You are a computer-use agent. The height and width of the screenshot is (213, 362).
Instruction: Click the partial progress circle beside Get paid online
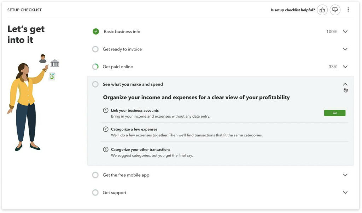tap(95, 66)
